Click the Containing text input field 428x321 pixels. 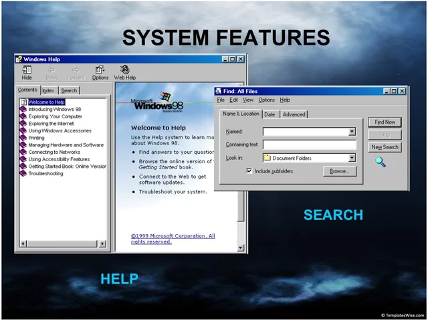tap(310, 144)
